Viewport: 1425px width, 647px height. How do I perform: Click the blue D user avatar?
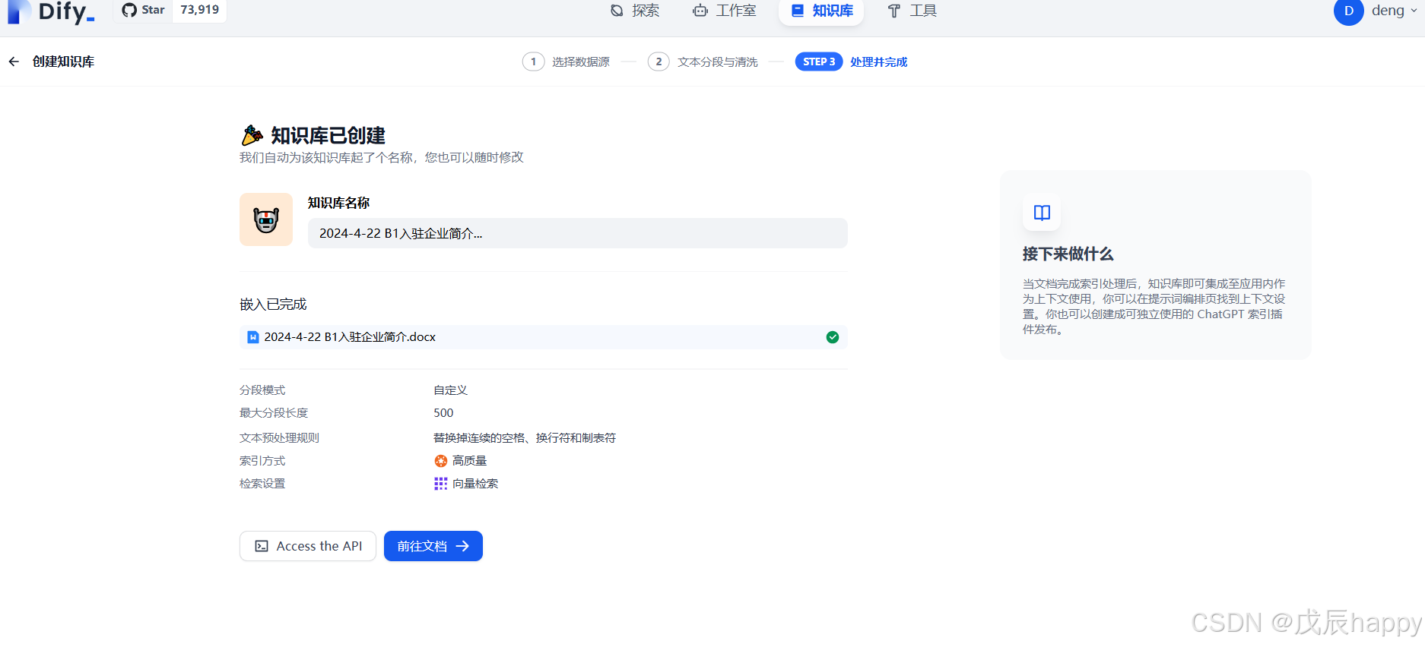tap(1348, 11)
